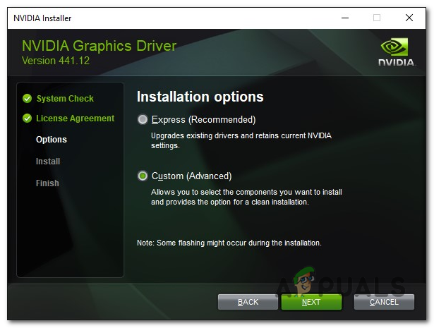This screenshot has width=434, height=328.
Task: Select the Express (Recommended) radio button
Action: pos(143,120)
